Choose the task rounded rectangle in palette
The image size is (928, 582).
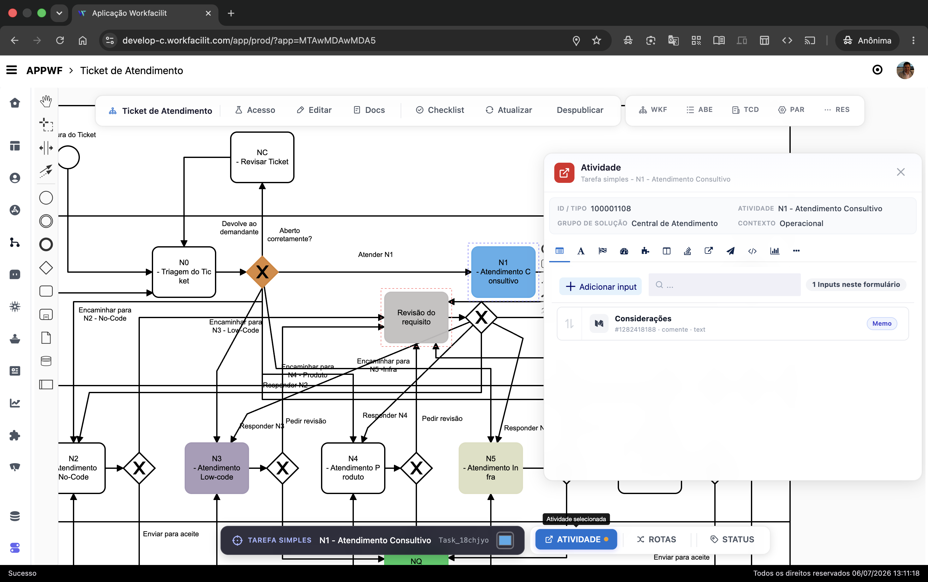click(x=46, y=291)
